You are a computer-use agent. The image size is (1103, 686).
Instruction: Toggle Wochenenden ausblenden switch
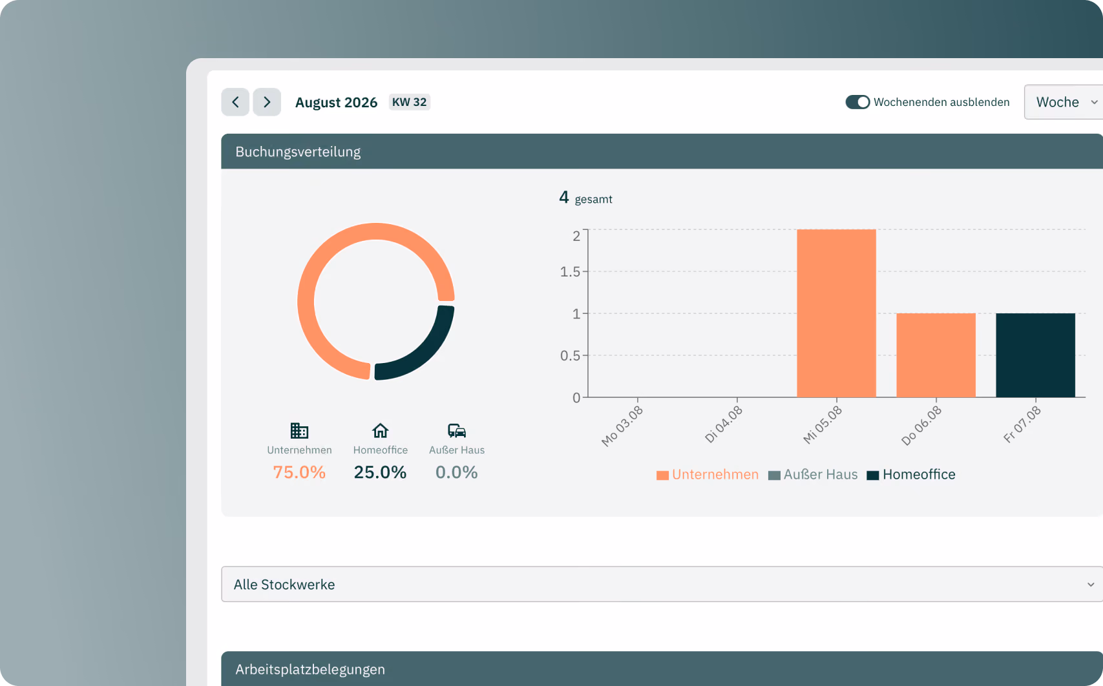pos(857,102)
